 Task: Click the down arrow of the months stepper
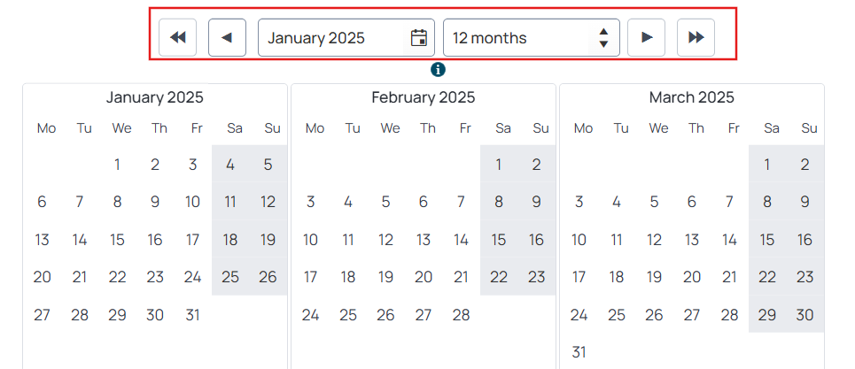603,44
